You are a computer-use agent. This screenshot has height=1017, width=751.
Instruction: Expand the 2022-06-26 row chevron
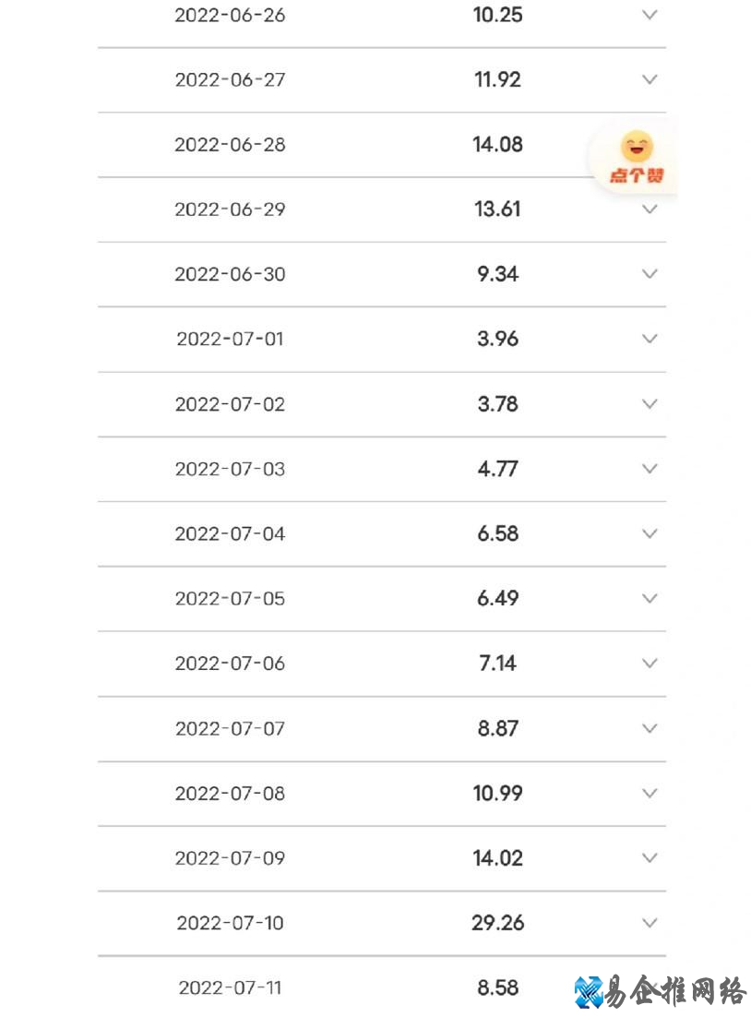(650, 15)
